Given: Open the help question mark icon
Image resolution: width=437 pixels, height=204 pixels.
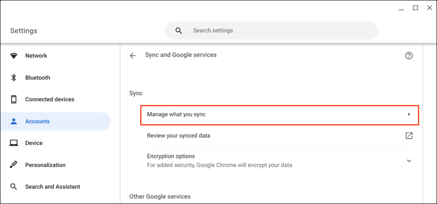Looking at the screenshot, I should point(409,55).
